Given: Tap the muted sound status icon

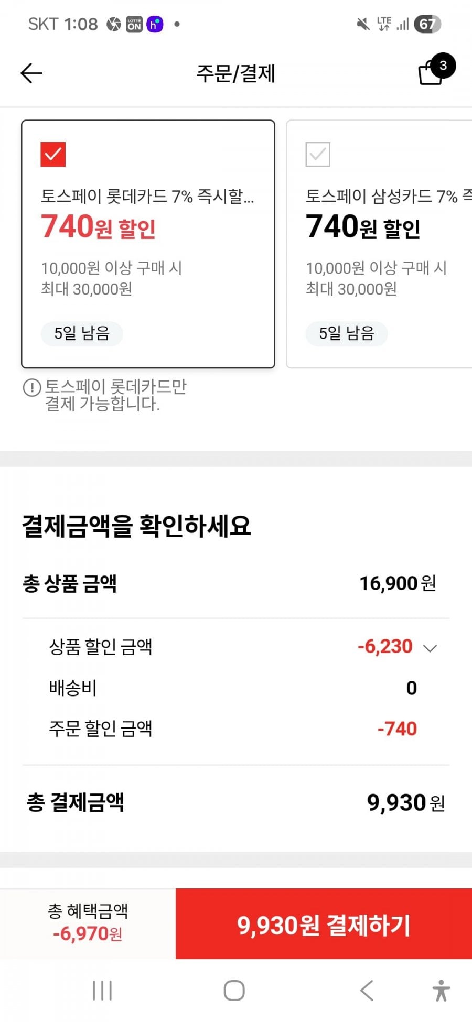Looking at the screenshot, I should pyautogui.click(x=363, y=24).
